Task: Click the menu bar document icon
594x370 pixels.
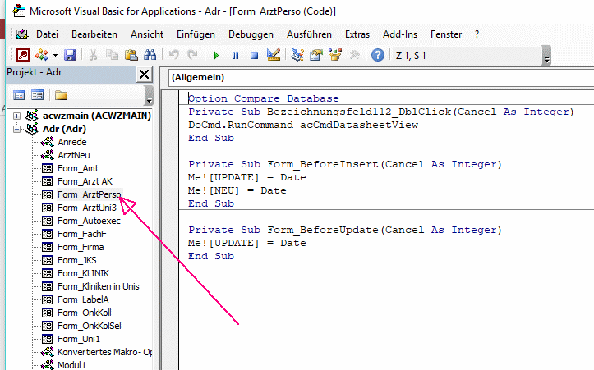Action: click(22, 34)
